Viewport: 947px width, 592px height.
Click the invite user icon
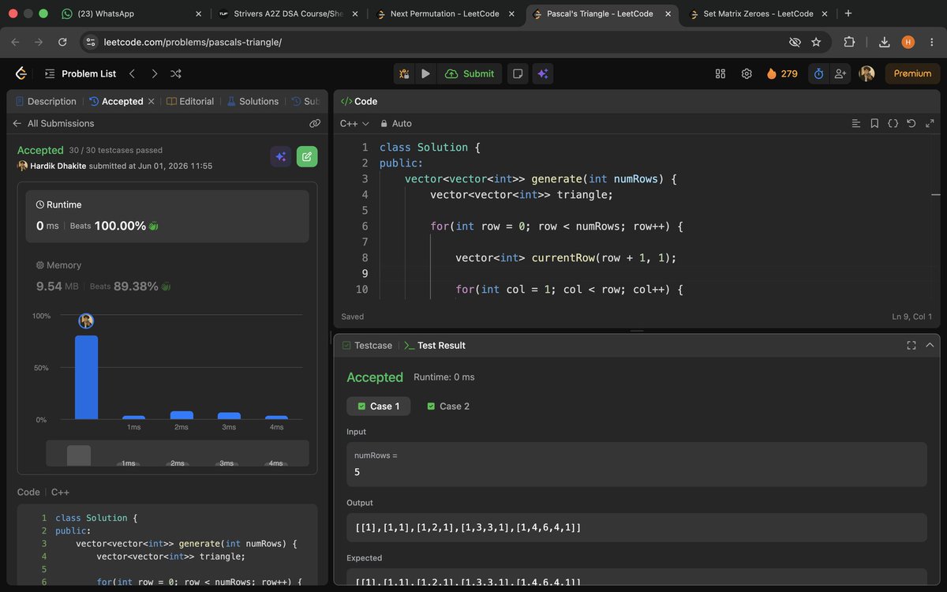tap(840, 73)
